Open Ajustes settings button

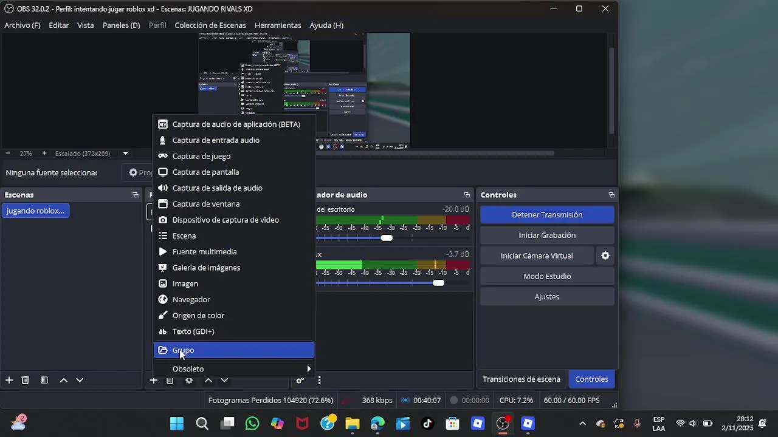pos(547,297)
